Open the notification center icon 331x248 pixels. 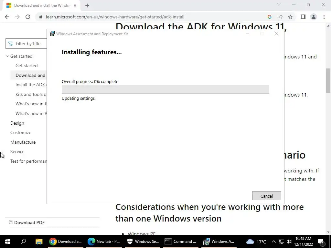[321, 242]
